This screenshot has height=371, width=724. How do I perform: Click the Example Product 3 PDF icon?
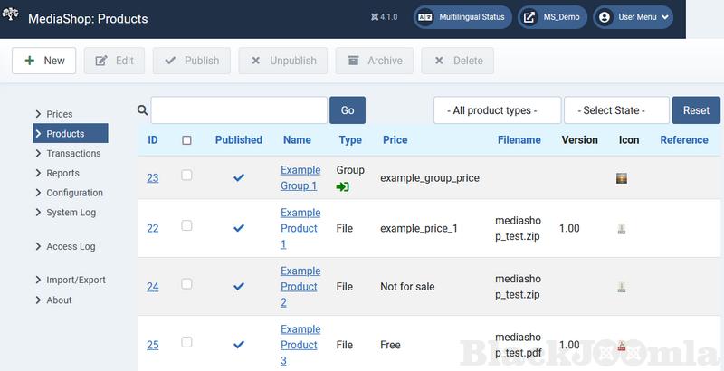click(622, 345)
